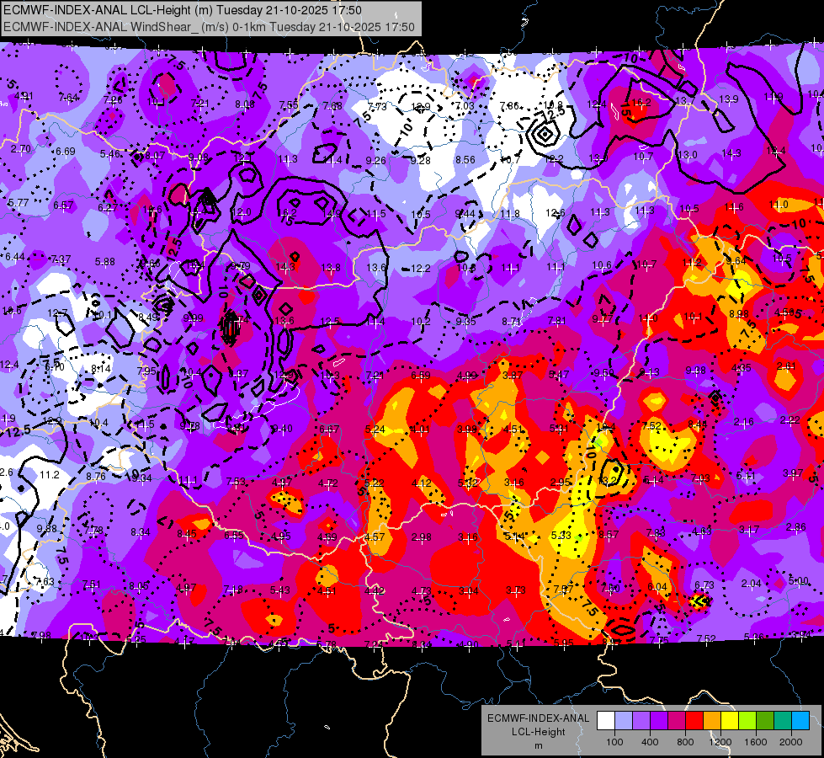Choose the yellow legend swatch

pos(730,721)
